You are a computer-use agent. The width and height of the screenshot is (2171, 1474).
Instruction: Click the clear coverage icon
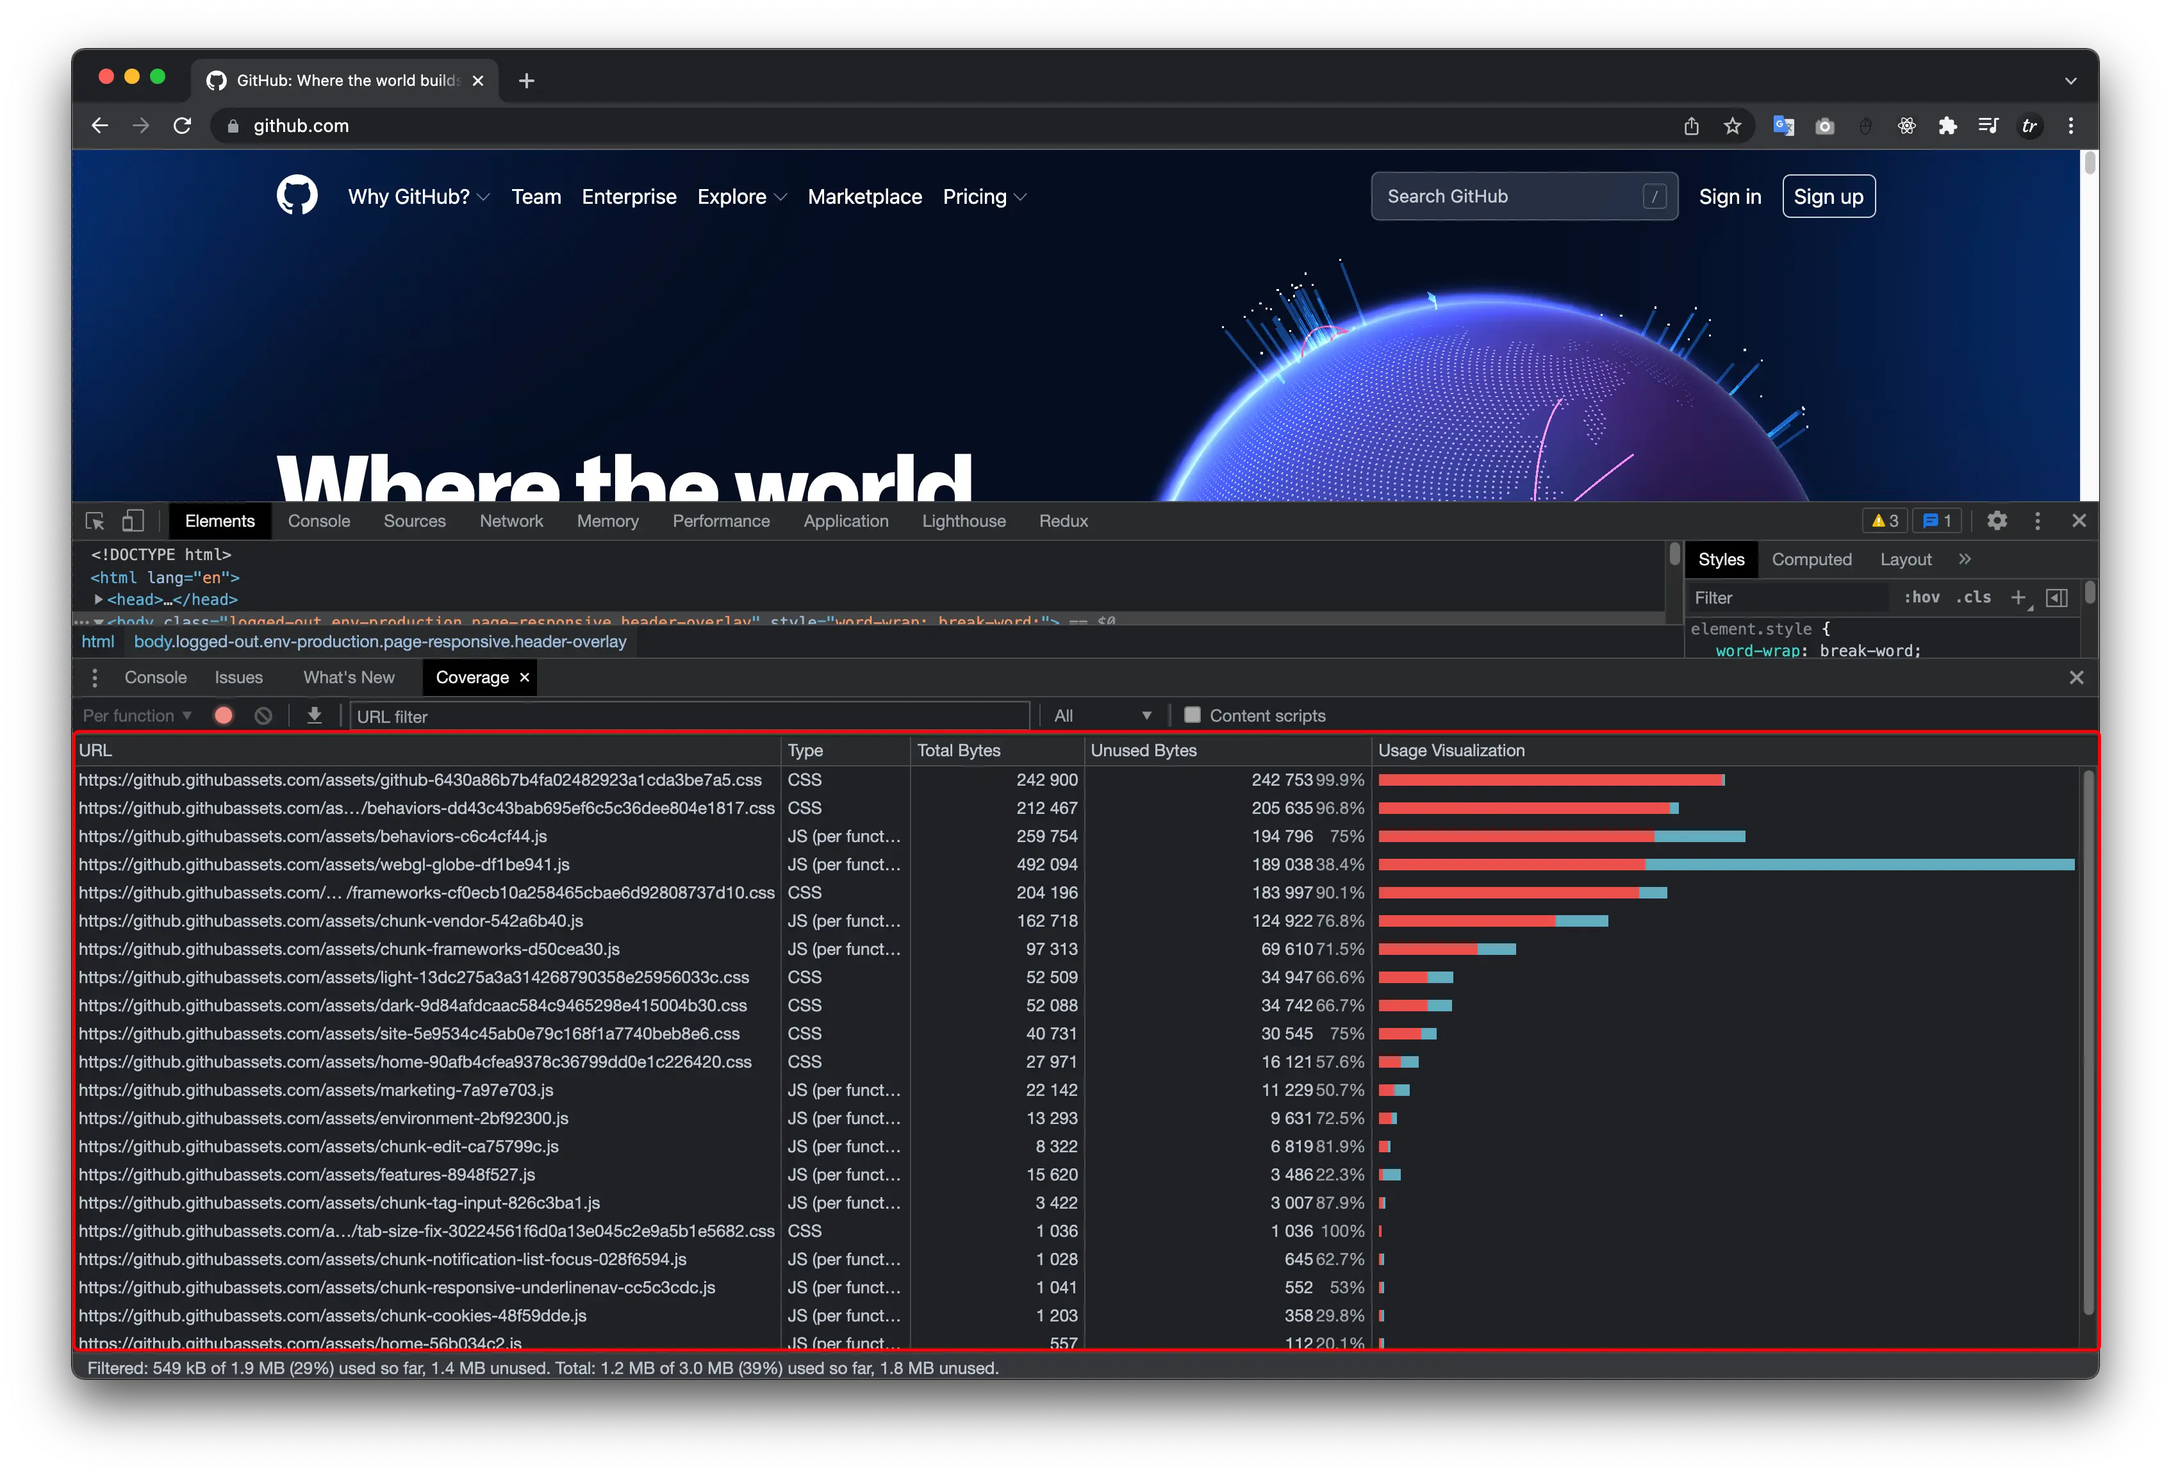(263, 715)
